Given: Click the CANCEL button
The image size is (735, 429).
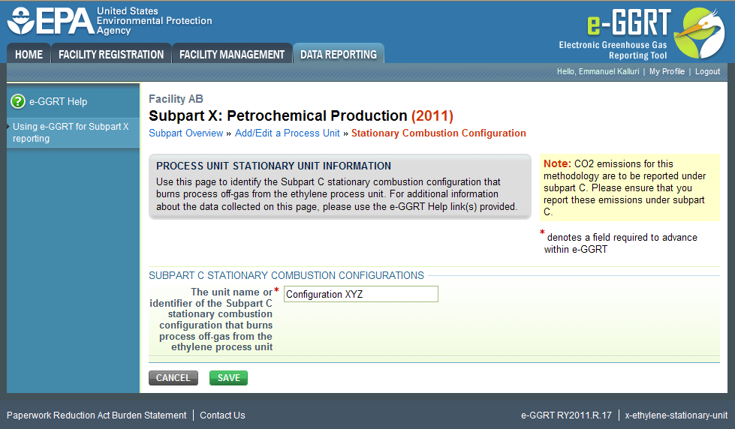Looking at the screenshot, I should click(x=173, y=378).
